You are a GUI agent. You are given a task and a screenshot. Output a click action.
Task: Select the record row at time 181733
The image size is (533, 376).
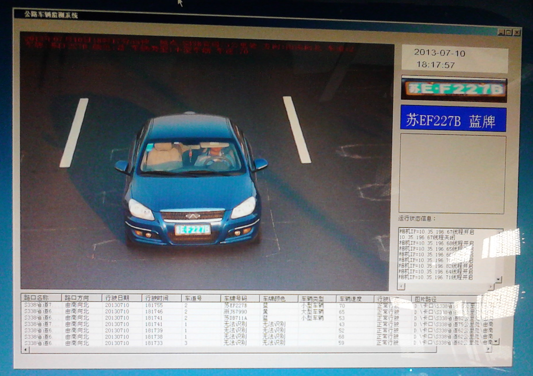(x=257, y=343)
